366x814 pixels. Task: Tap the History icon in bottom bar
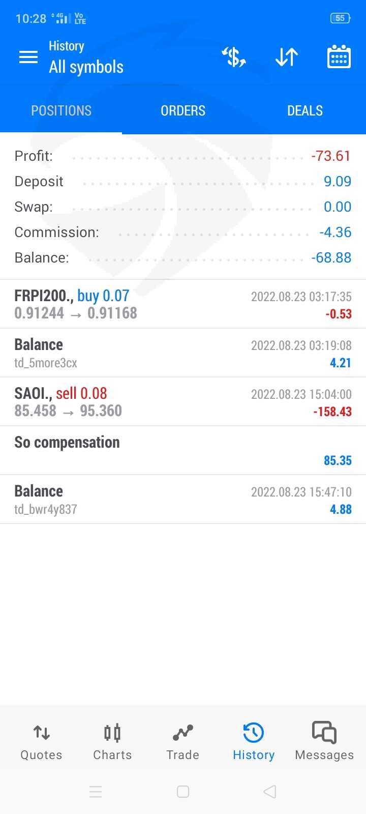click(x=254, y=742)
